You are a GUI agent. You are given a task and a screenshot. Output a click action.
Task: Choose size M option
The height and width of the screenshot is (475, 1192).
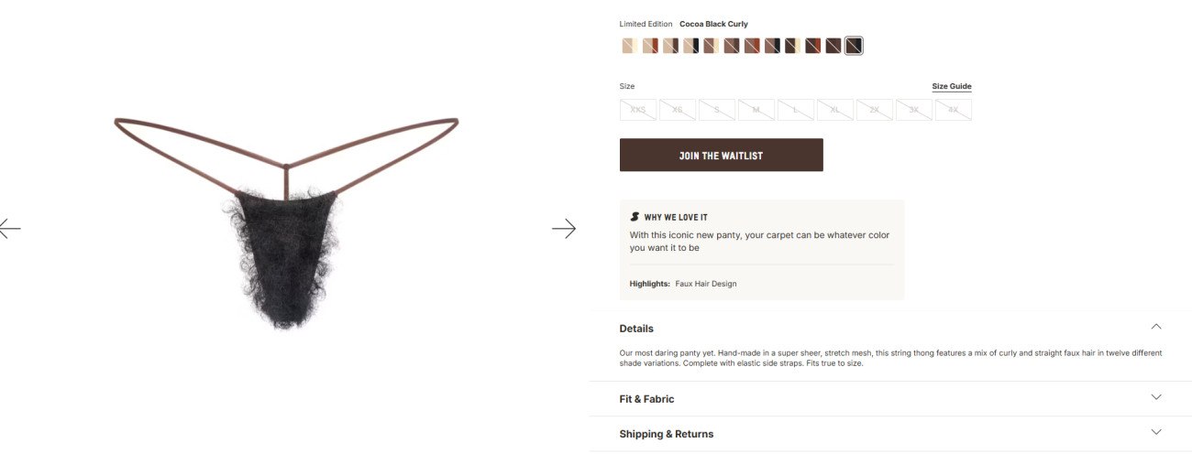pos(756,110)
